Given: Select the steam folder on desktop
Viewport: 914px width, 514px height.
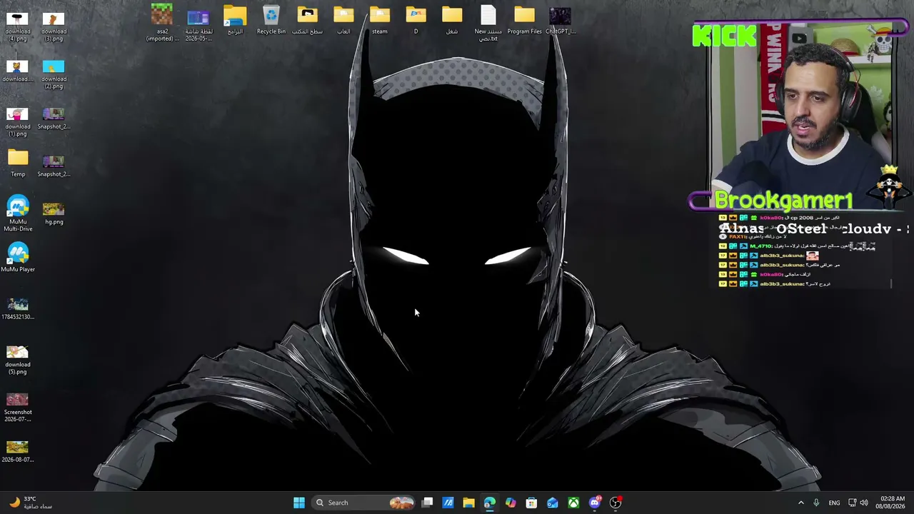Looking at the screenshot, I should click(x=380, y=21).
